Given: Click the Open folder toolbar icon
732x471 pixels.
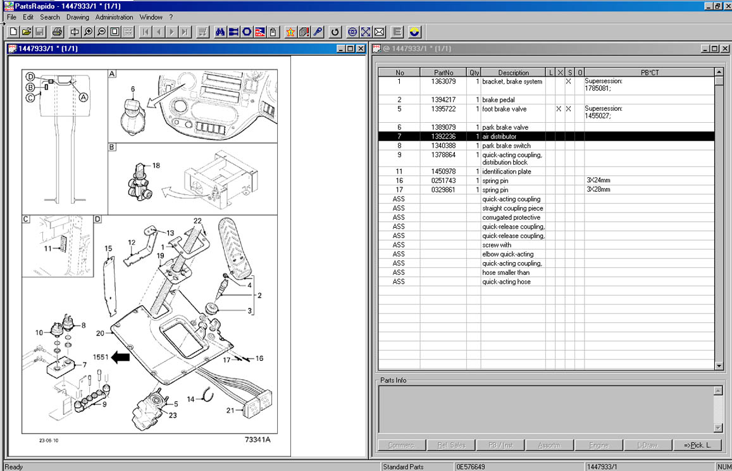Looking at the screenshot, I should click(x=27, y=32).
